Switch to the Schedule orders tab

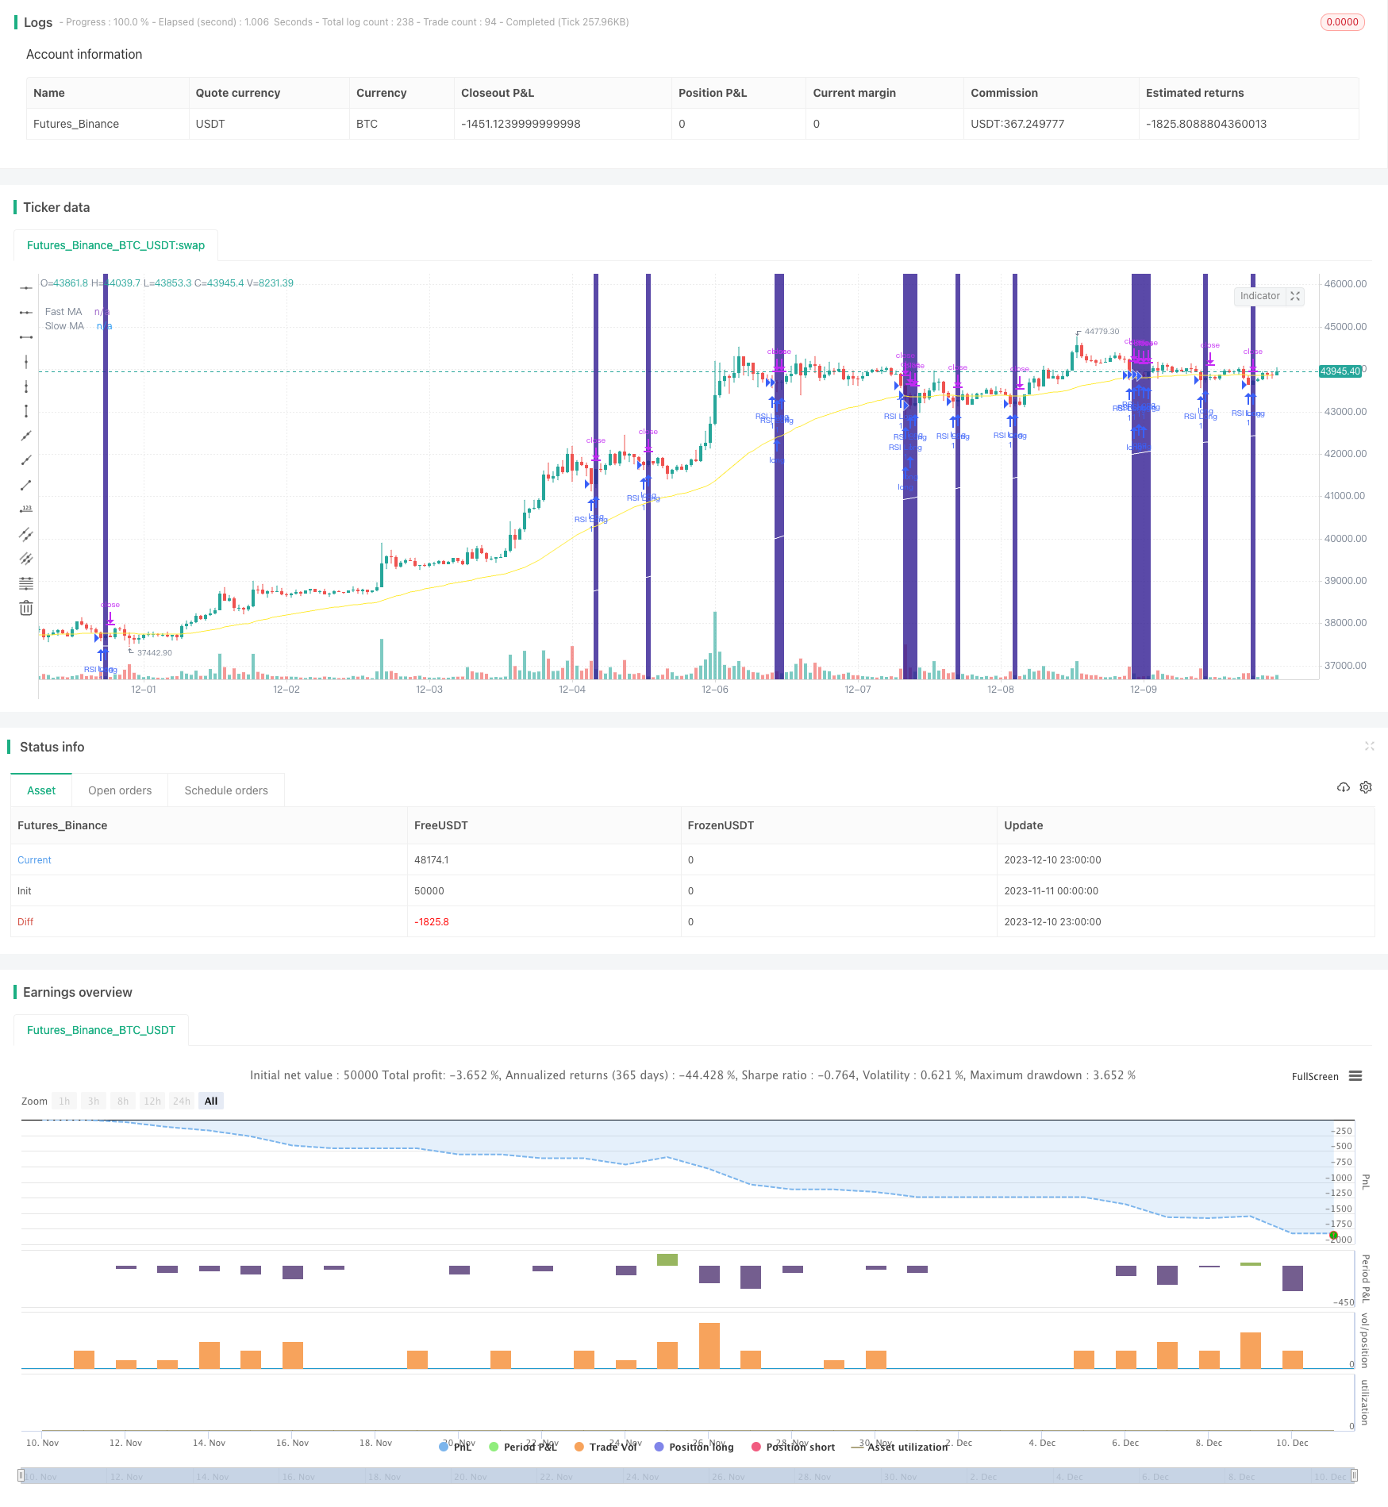[226, 790]
